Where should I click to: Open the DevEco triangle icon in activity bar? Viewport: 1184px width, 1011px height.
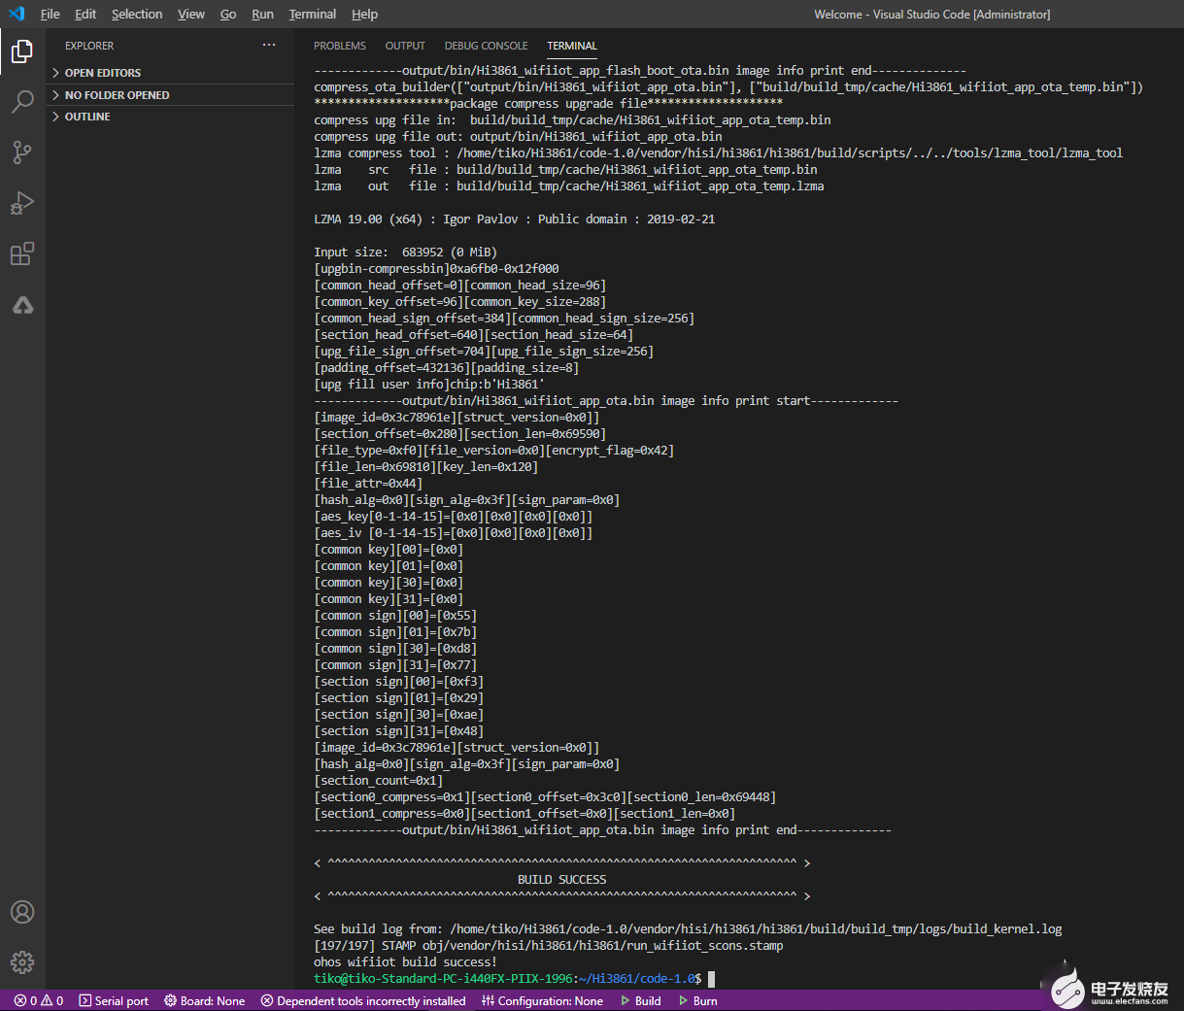(x=22, y=306)
